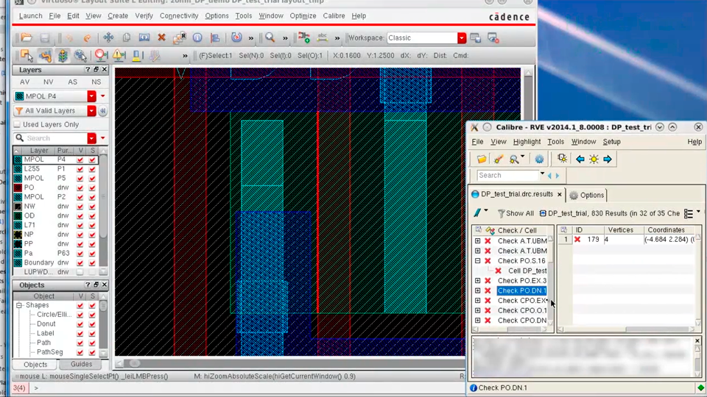Click the RVE blue gear icon

coord(539,159)
